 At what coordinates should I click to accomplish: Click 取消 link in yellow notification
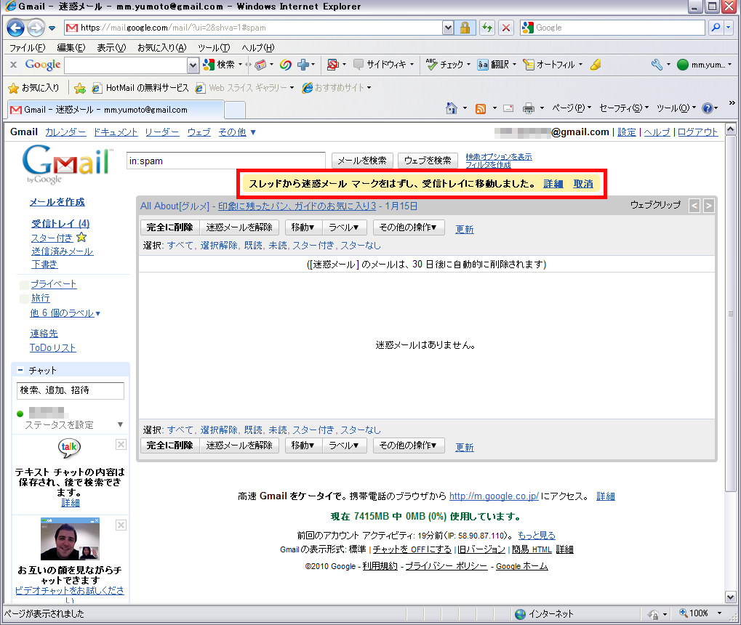[583, 184]
